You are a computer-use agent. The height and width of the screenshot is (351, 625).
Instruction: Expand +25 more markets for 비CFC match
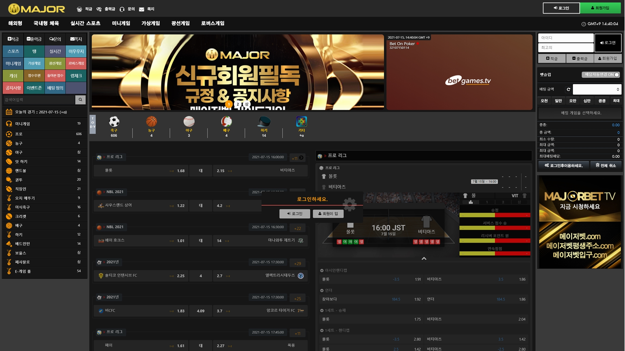298,299
